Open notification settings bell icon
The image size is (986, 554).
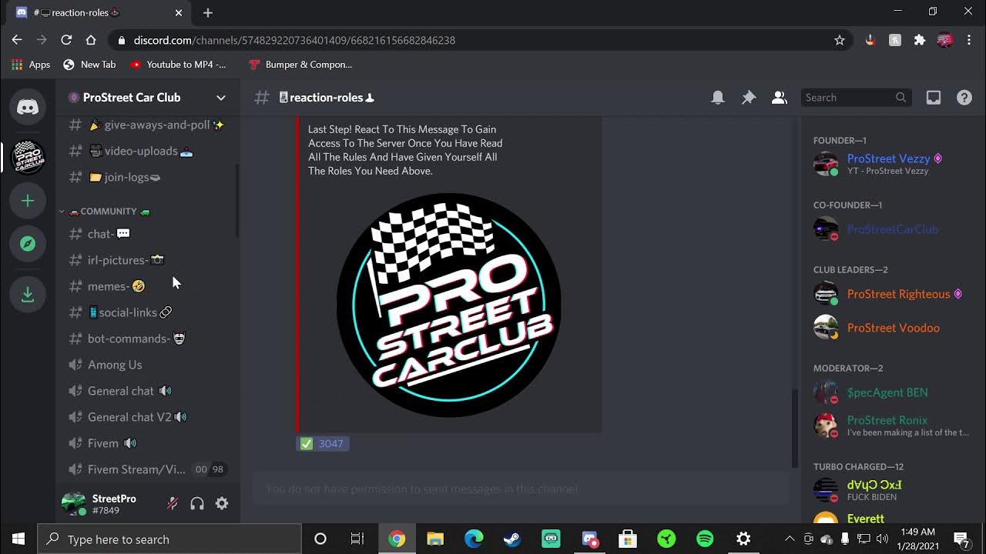click(x=718, y=98)
